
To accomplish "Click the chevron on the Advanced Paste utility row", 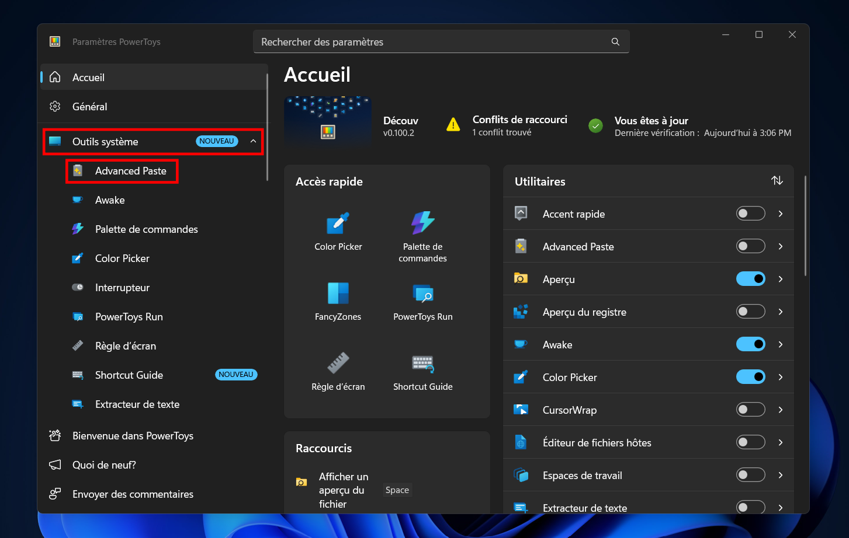I will point(781,246).
